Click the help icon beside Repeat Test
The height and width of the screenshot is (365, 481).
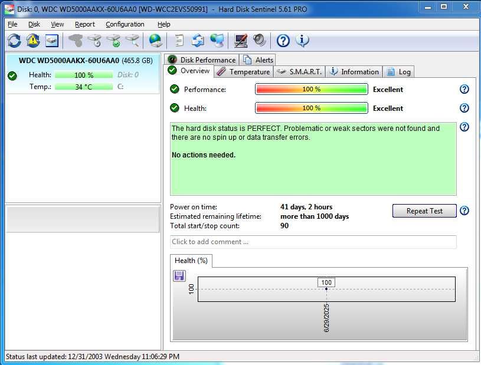click(x=464, y=211)
